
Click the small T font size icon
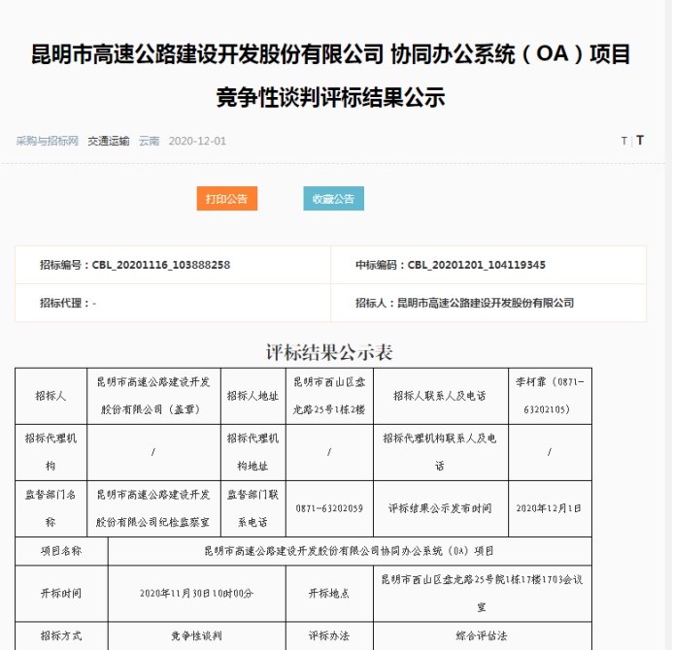(x=623, y=141)
